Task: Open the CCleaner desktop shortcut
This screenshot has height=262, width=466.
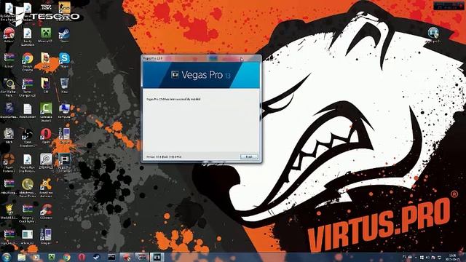Action: [46, 212]
